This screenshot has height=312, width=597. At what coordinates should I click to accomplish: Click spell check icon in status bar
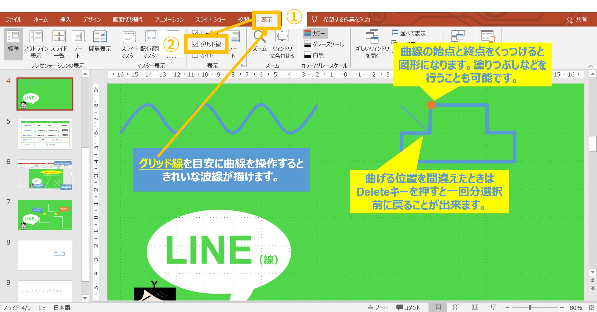(42, 308)
